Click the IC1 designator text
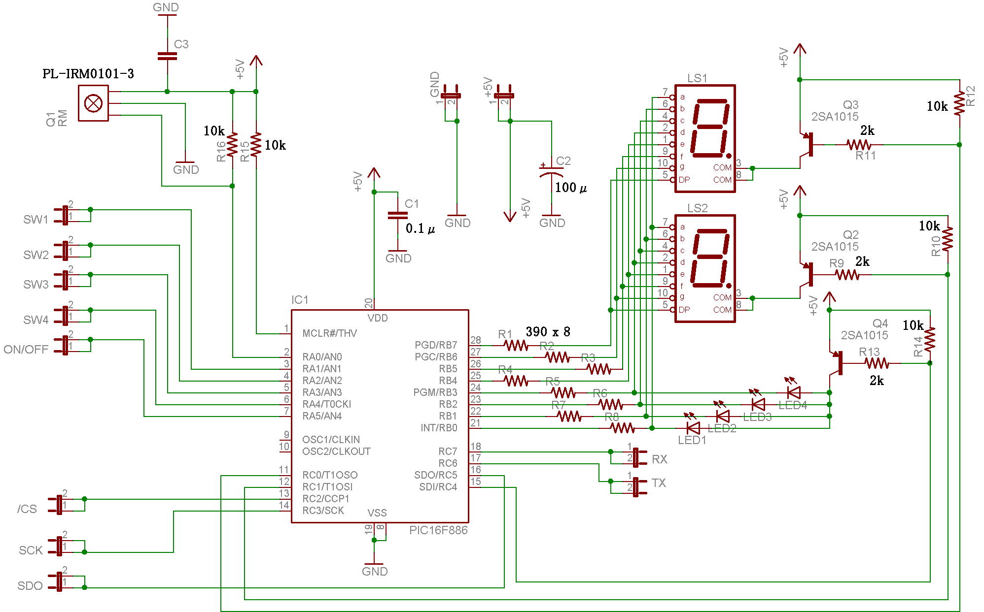Image resolution: width=984 pixels, height=612 pixels. coord(300,300)
